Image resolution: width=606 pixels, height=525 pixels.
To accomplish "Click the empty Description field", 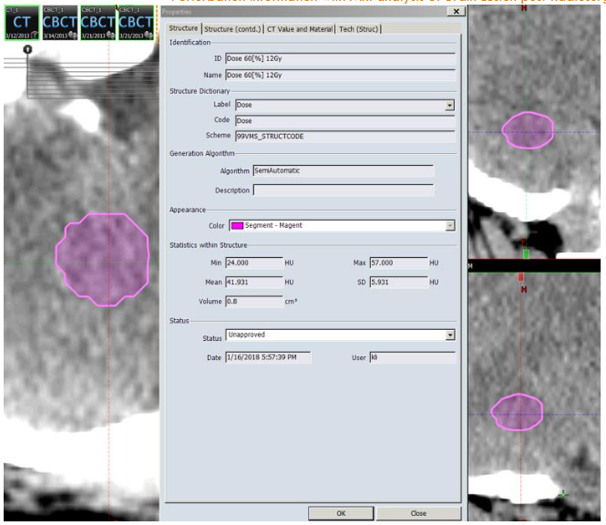I will (344, 190).
